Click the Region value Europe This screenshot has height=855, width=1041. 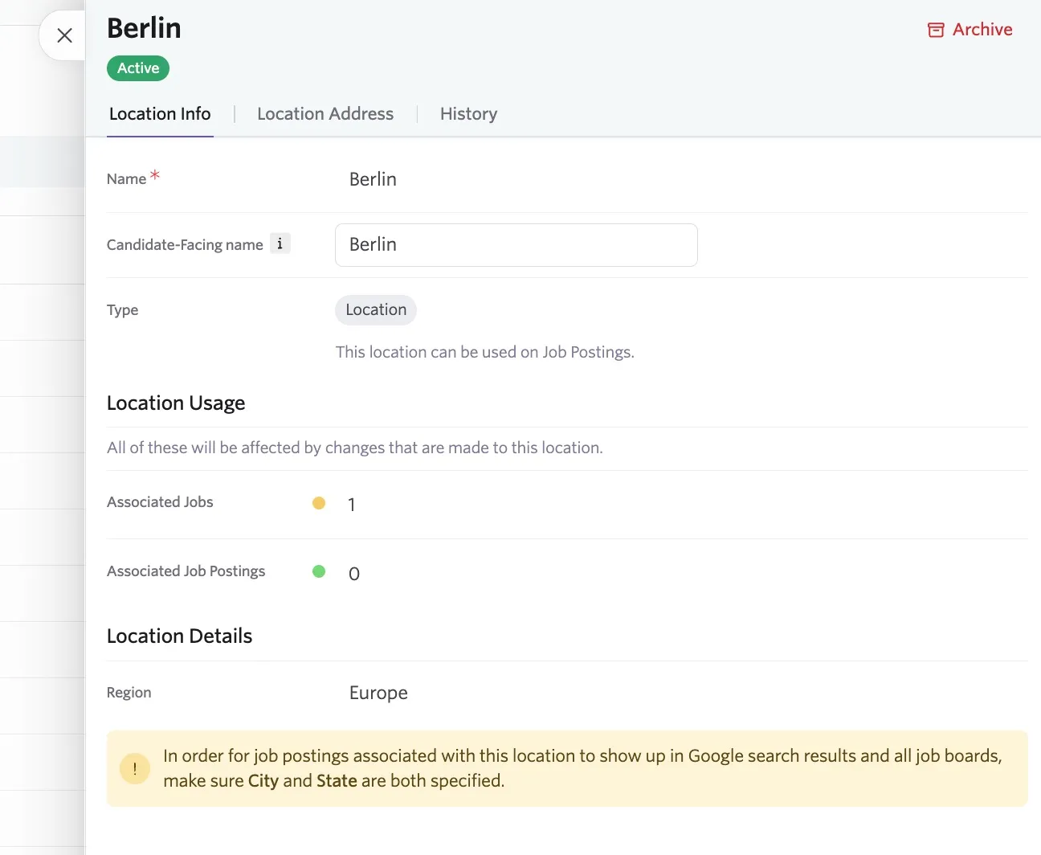(378, 693)
